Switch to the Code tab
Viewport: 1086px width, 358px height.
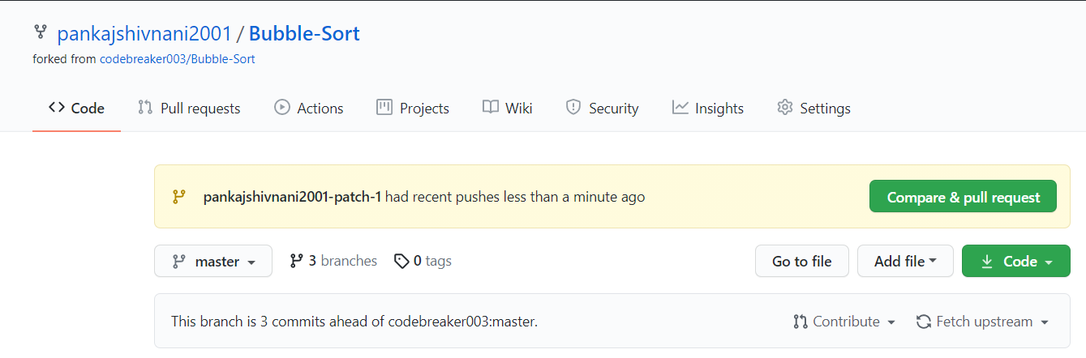(76, 108)
